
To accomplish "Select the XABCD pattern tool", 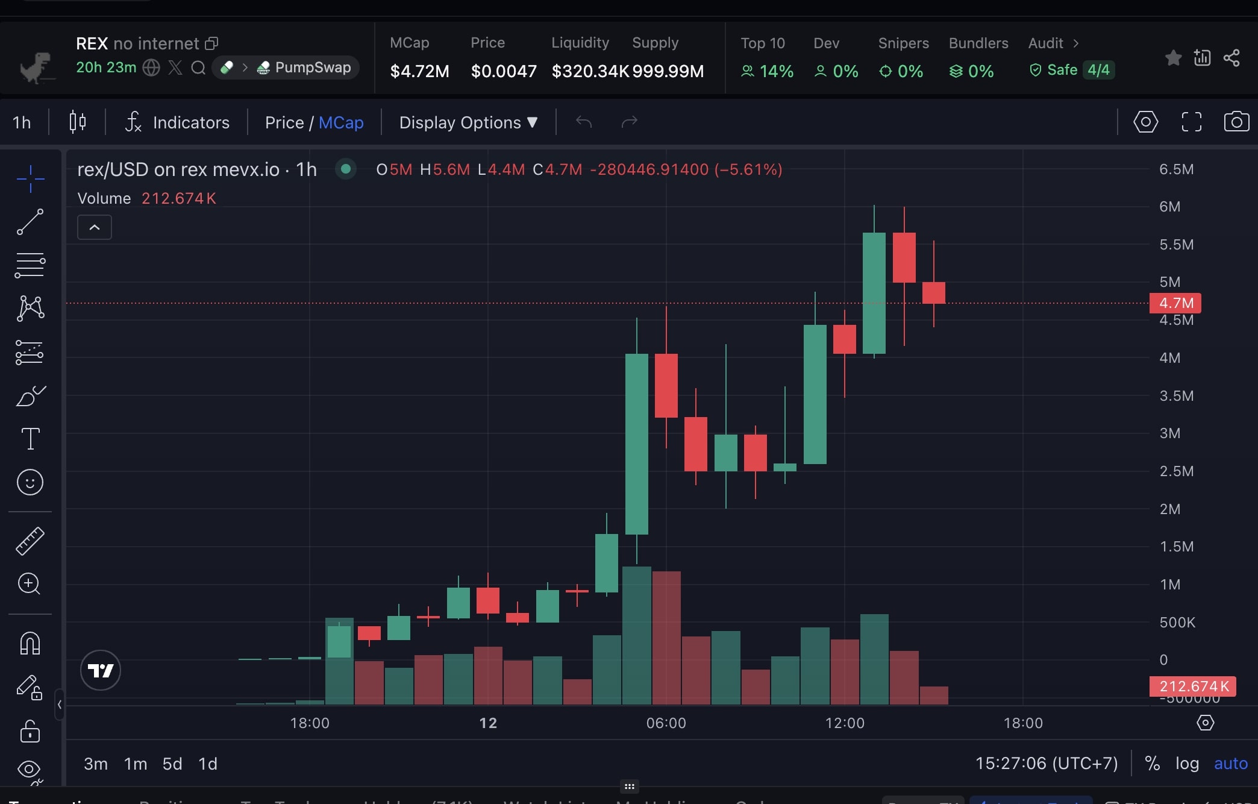I will click(x=30, y=308).
